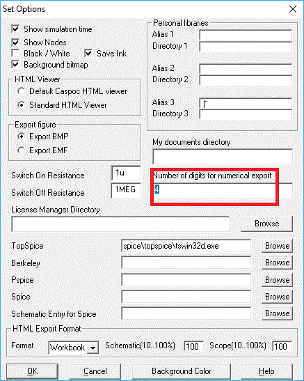Confirm settings with the OK button
304x381 pixels.
point(32,371)
